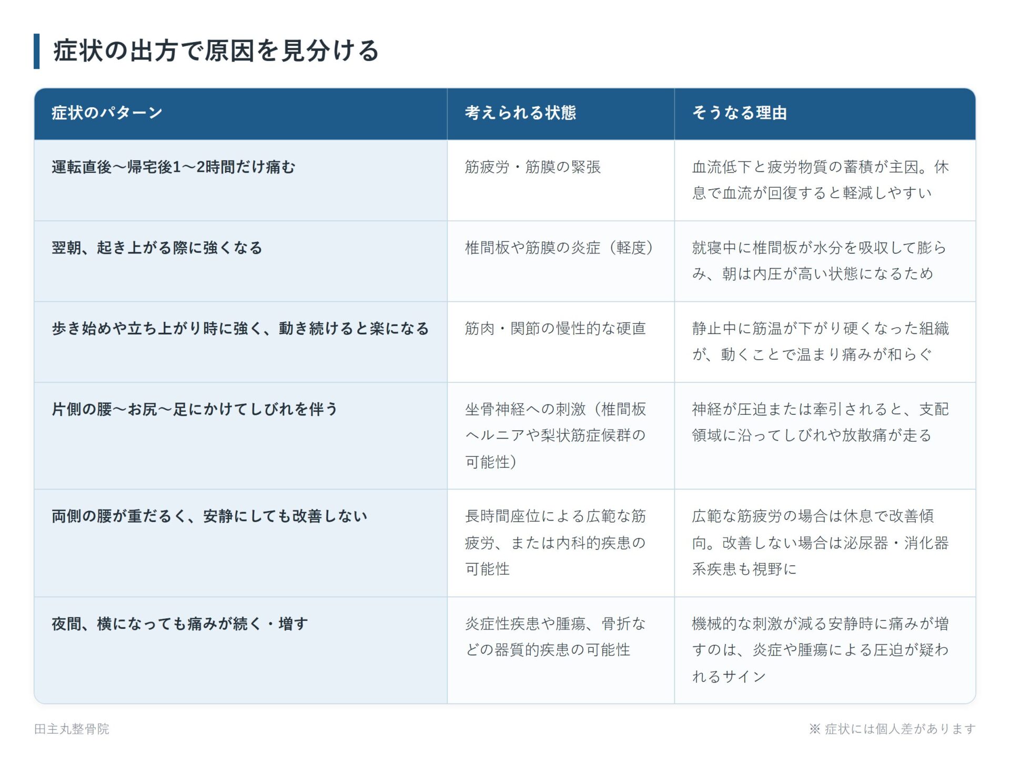Click cell 翌朝、起き上がる際に強くなる

pos(240,261)
